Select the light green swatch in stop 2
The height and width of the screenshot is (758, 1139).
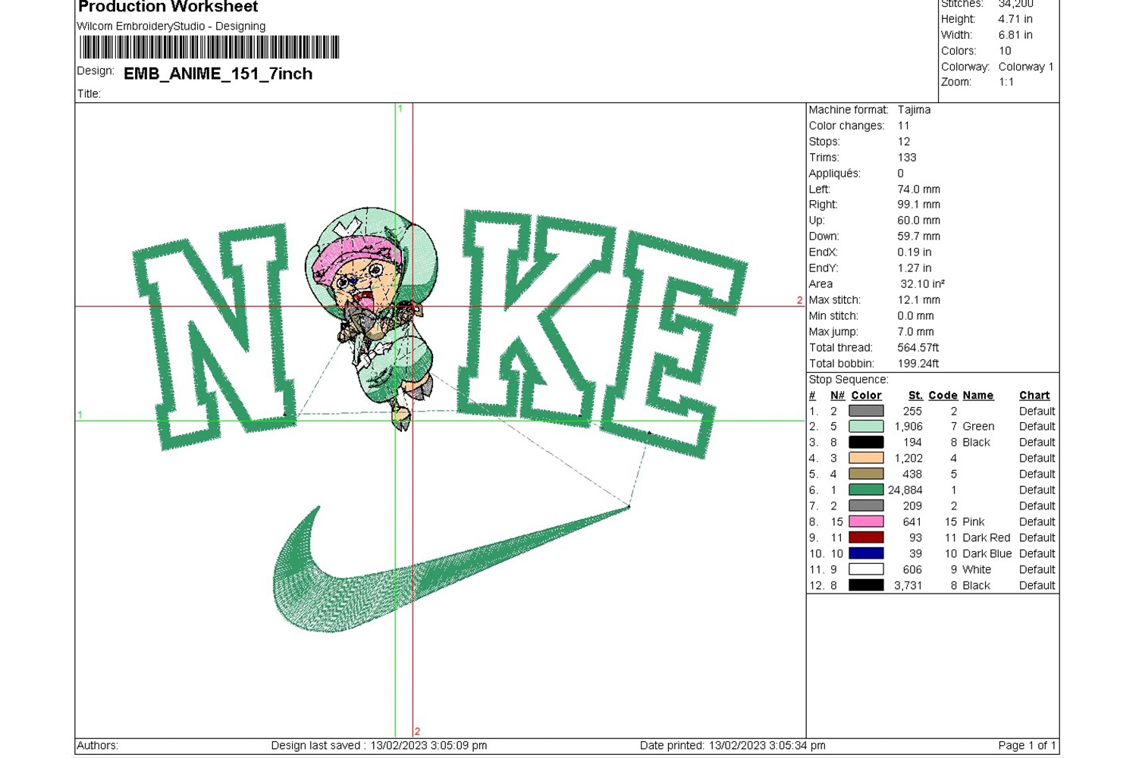pyautogui.click(x=865, y=427)
